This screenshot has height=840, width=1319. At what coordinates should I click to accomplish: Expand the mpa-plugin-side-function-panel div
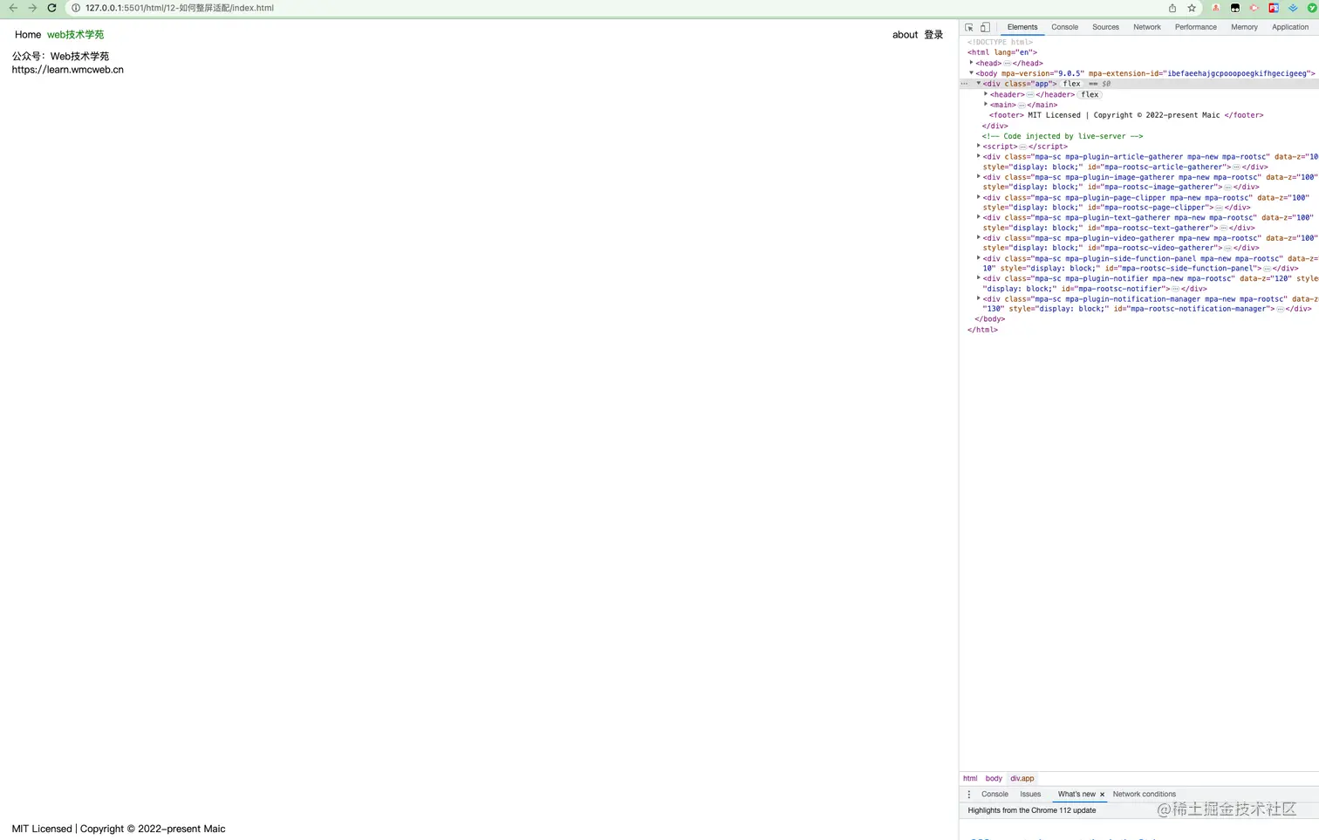click(978, 257)
